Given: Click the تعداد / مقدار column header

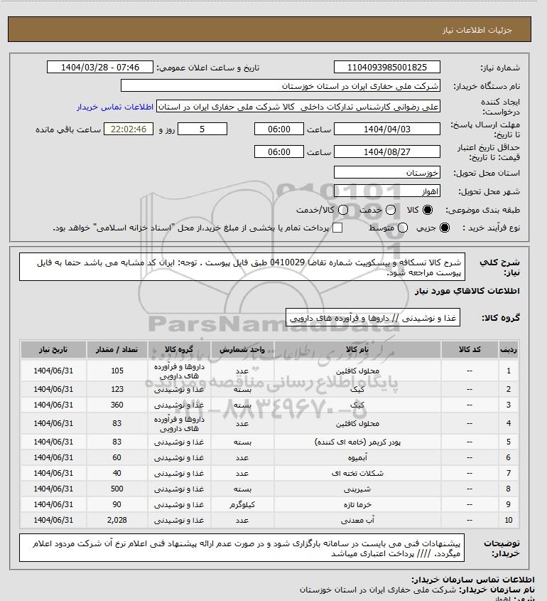Looking at the screenshot, I should click(x=117, y=349).
